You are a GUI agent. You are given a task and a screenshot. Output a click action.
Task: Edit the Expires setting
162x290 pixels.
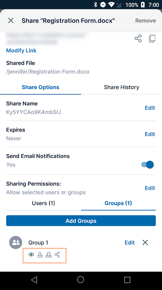point(150,134)
